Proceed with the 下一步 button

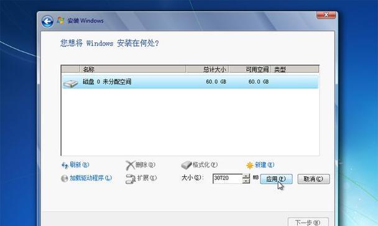308,222
